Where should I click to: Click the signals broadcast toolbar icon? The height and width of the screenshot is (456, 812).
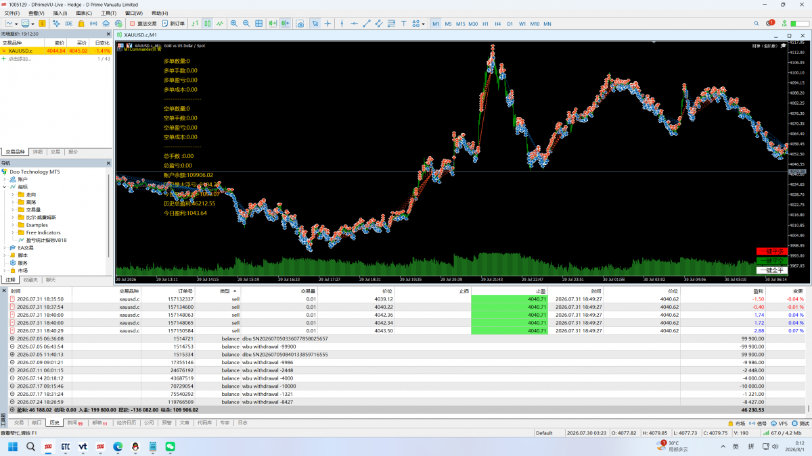[x=93, y=24]
